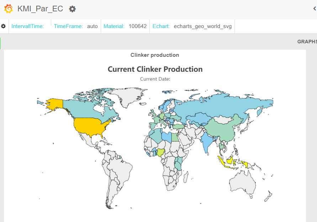Open the Clinker production panel title menu
The height and width of the screenshot is (222, 317).
pos(155,55)
